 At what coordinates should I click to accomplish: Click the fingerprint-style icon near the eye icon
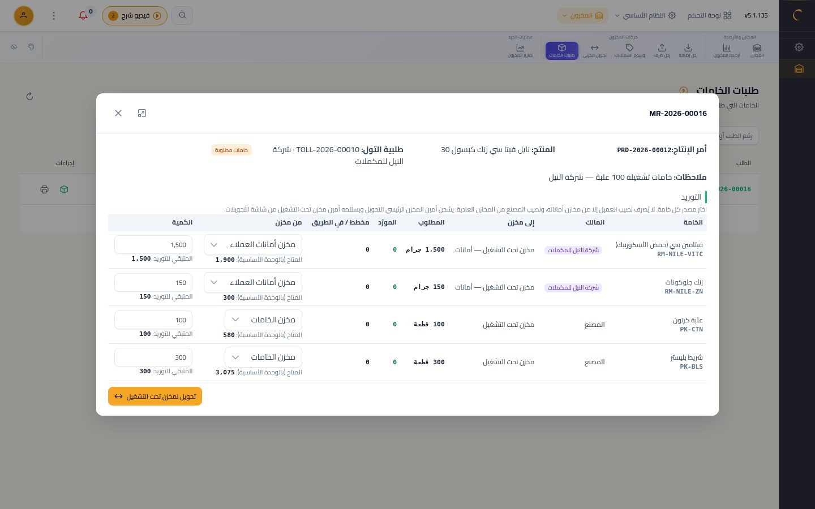[31, 47]
